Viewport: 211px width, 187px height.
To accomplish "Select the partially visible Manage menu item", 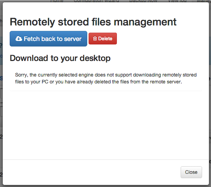I will [203, 1].
